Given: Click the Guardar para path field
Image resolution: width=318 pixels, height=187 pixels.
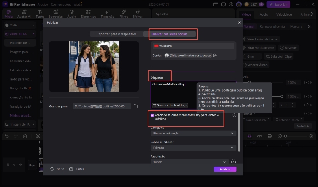Looking at the screenshot, I should click(x=102, y=106).
